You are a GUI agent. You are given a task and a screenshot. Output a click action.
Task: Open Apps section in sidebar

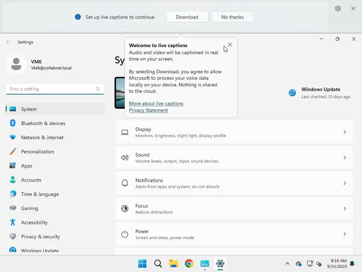click(x=55, y=166)
